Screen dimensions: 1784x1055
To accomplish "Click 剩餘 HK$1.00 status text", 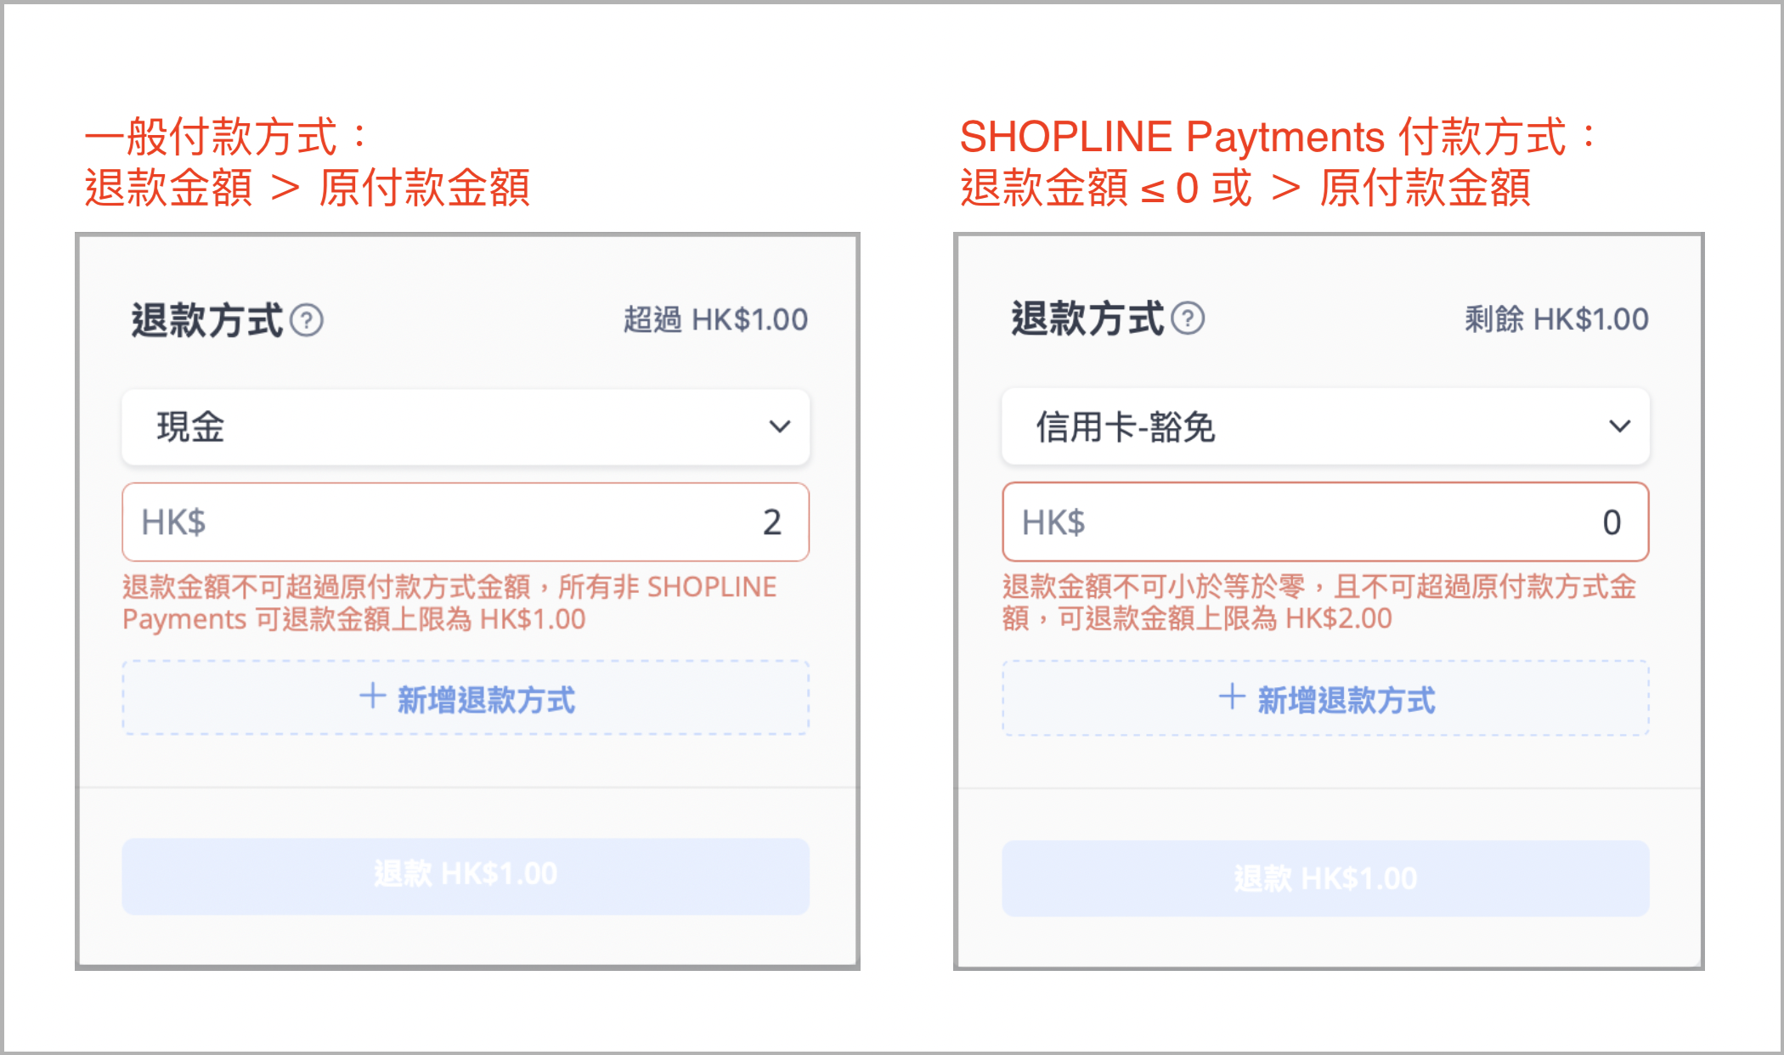I will [1556, 319].
